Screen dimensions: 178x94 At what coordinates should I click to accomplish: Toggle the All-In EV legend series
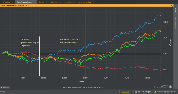pos(101,87)
